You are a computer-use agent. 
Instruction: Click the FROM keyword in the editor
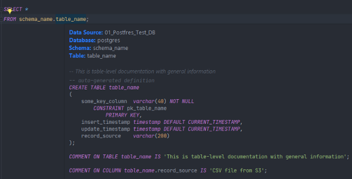coord(10,19)
